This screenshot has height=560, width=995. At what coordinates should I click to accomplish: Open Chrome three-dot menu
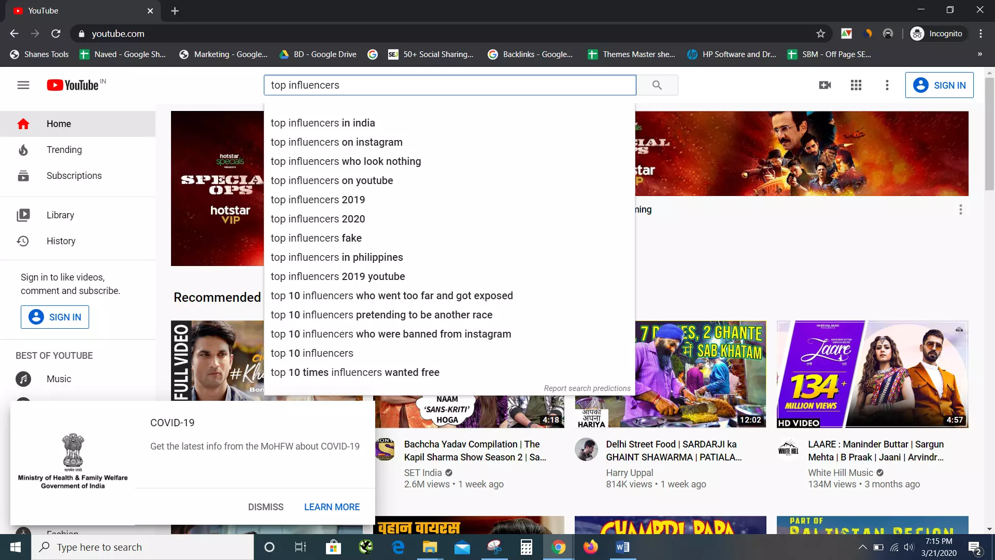tap(980, 34)
